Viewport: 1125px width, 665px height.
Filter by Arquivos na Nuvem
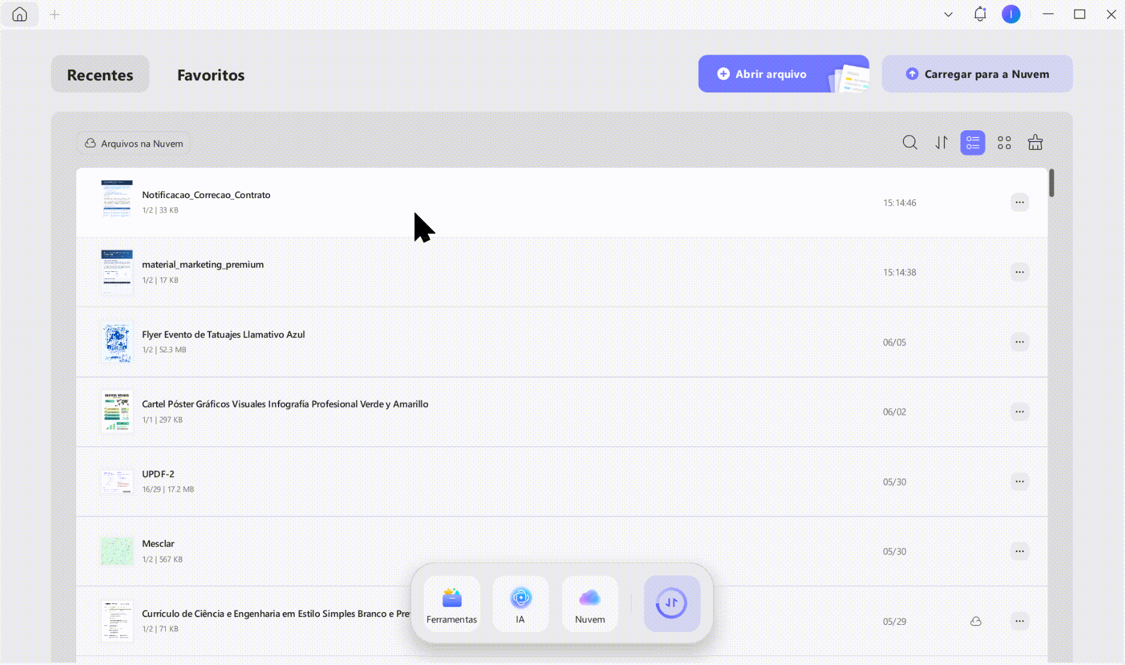134,143
